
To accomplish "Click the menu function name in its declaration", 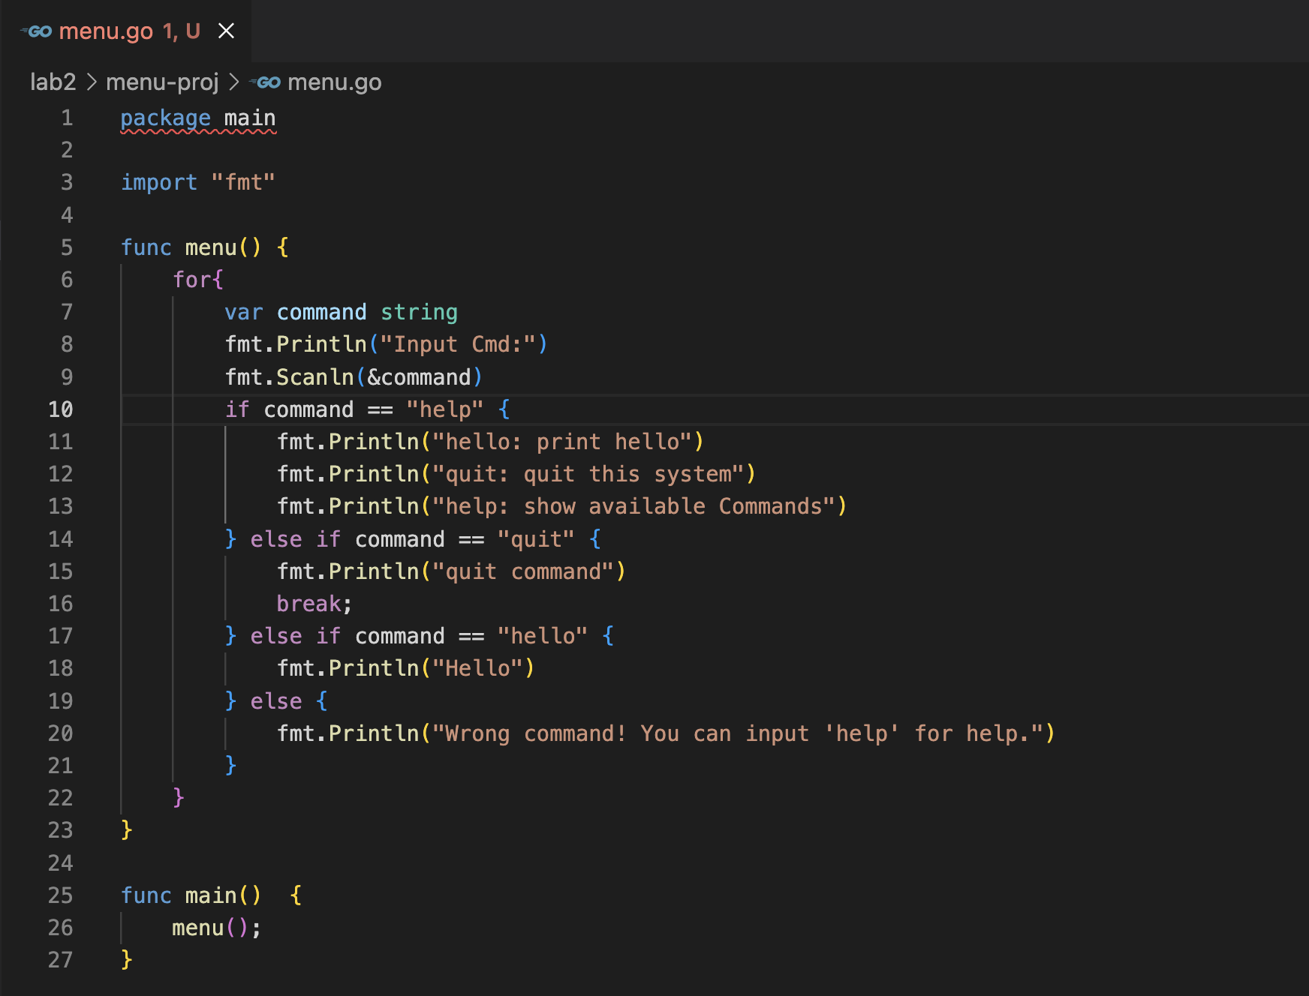I will pyautogui.click(x=211, y=247).
